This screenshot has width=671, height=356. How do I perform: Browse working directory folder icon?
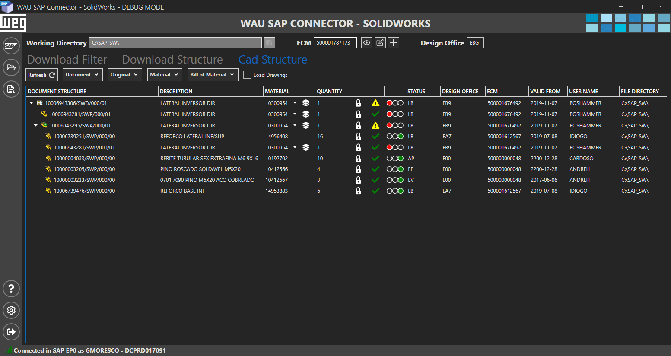(270, 43)
